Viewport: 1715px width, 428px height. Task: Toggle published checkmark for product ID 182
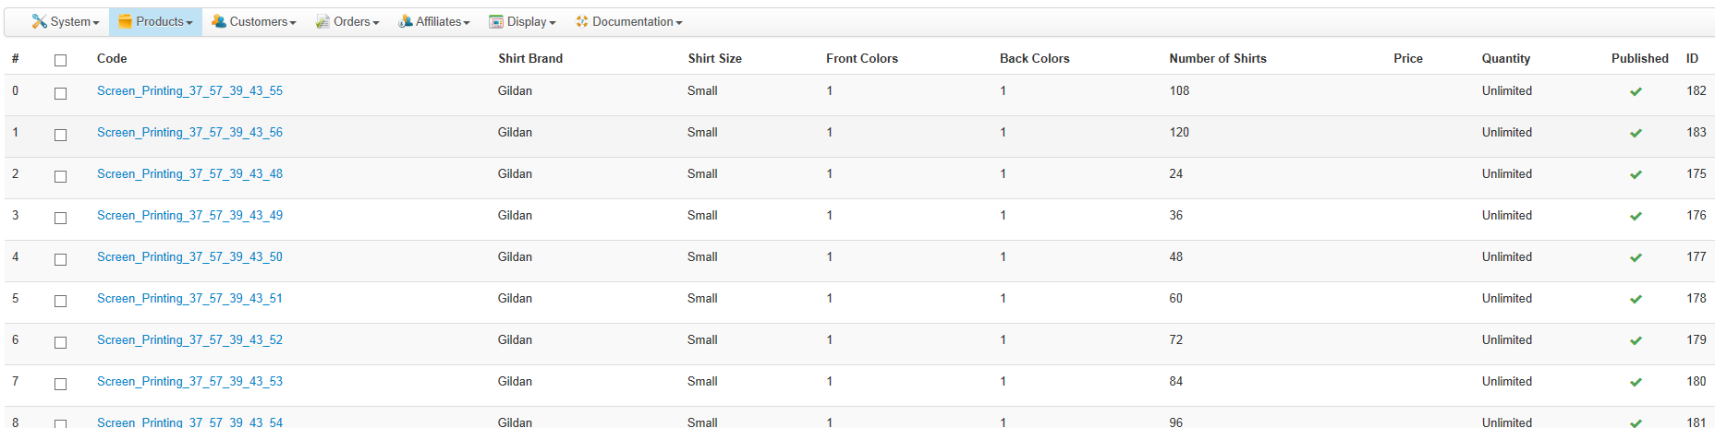pyautogui.click(x=1636, y=91)
